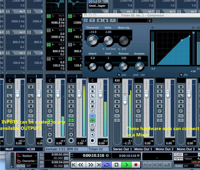Open instrument editor on Kontakt 3 01
Screen dimensions: 200x170
coord(50,130)
